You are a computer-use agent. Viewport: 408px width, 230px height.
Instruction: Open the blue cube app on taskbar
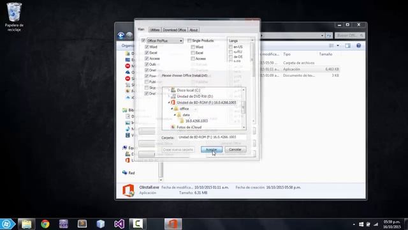pos(101,224)
